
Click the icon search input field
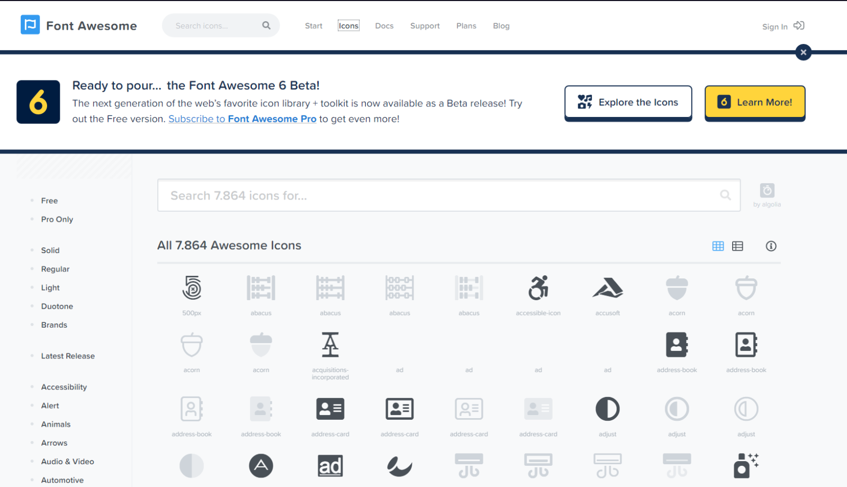click(x=448, y=195)
